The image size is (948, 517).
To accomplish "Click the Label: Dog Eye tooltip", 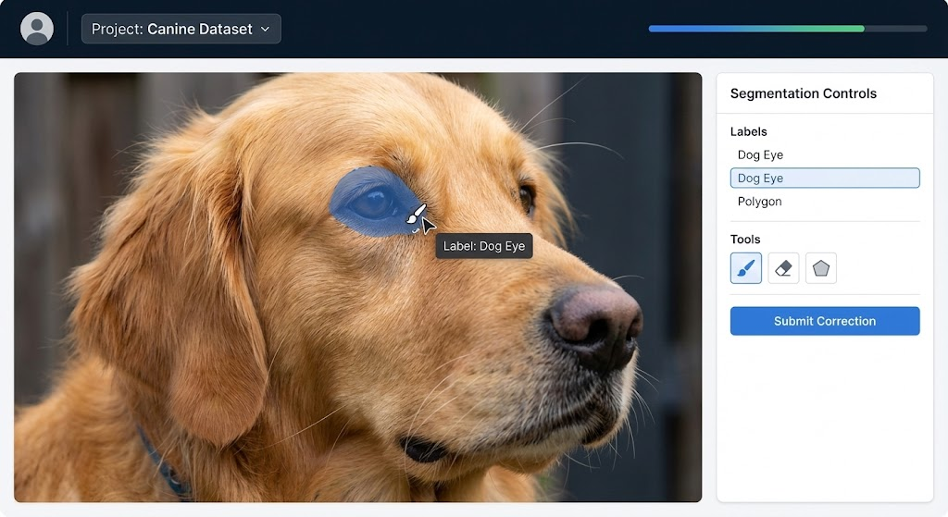I will (x=484, y=246).
